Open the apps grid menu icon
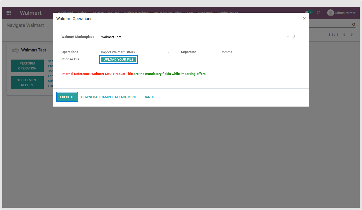 click(x=9, y=13)
